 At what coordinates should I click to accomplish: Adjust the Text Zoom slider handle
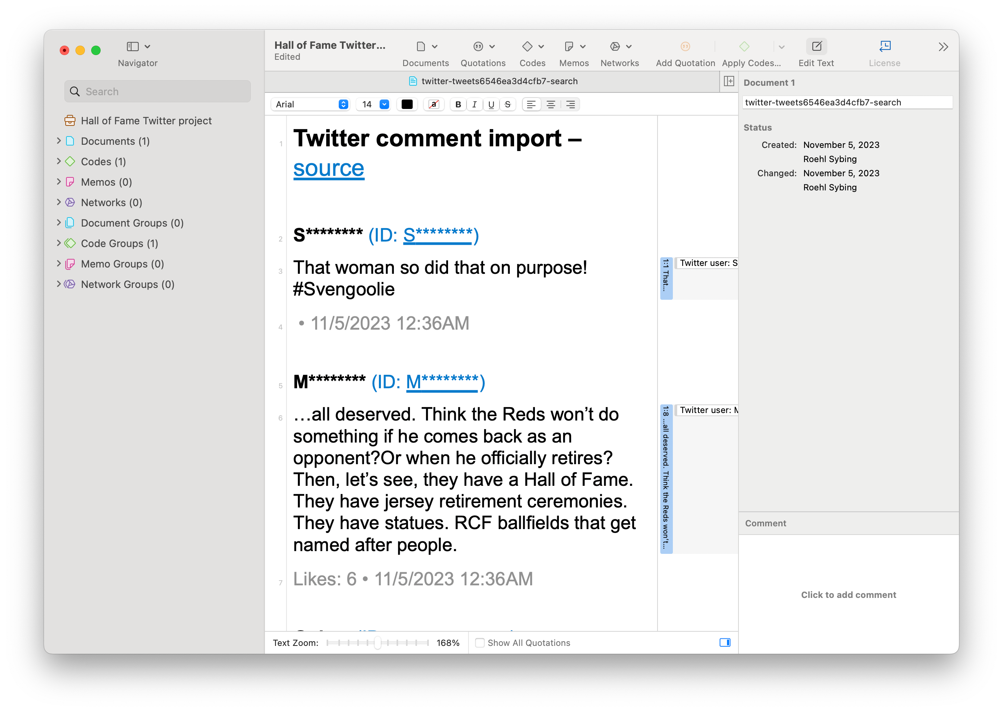click(377, 643)
